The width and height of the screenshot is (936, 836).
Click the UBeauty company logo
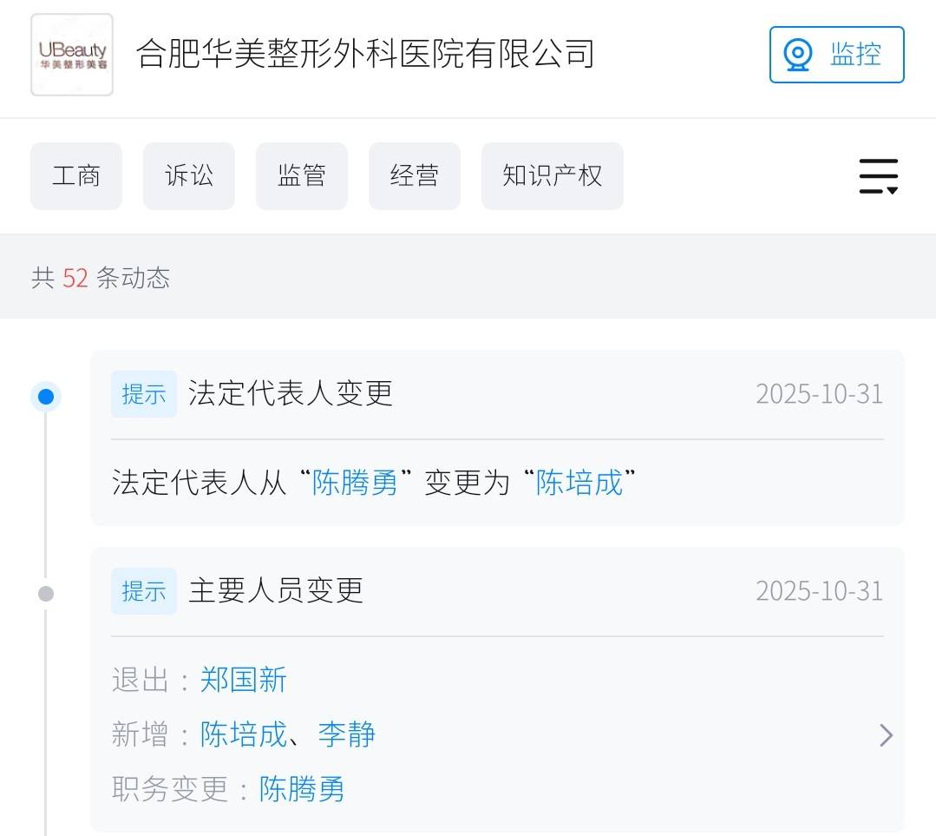tap(72, 54)
